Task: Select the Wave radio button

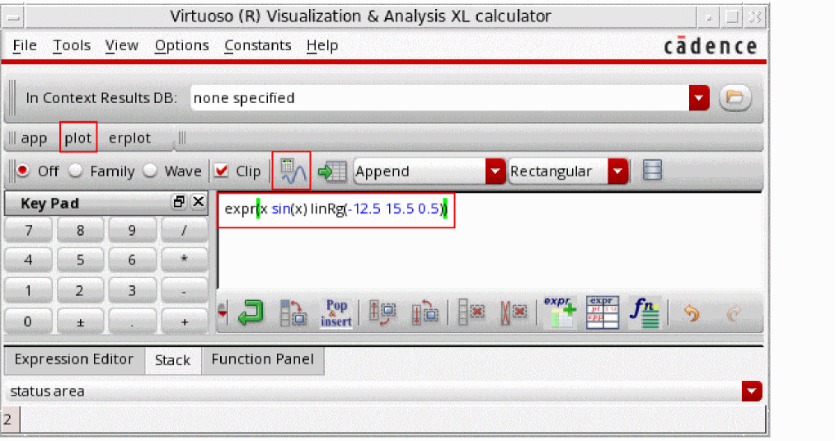Action: coord(150,171)
